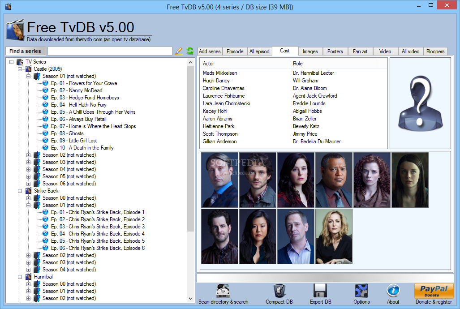Select the Mads Mikkelsen photo thumbnail
The height and width of the screenshot is (309, 460).
[x=220, y=180]
